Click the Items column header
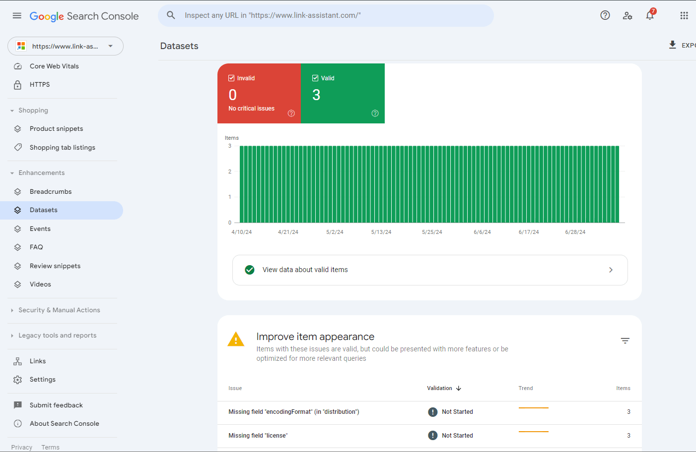This screenshot has height=452, width=696. 624,389
